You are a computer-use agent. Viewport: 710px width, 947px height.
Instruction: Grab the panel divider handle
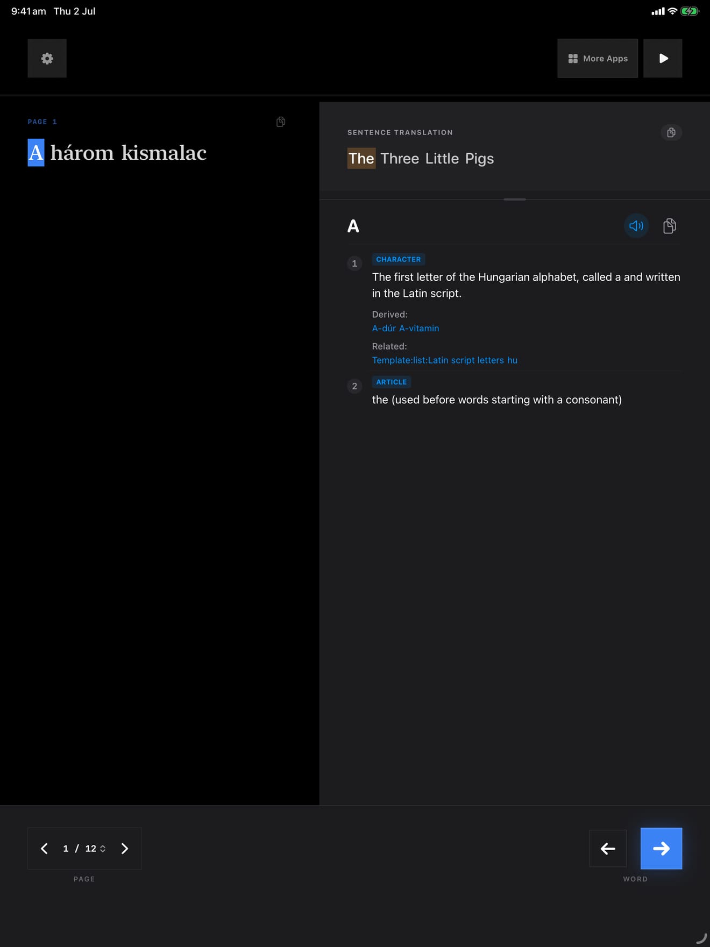(515, 200)
